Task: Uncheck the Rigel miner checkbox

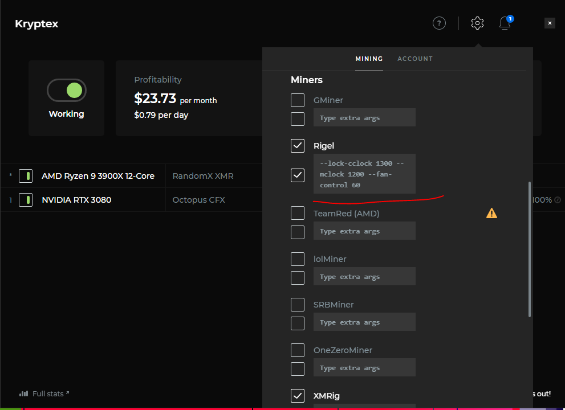Action: tap(297, 145)
